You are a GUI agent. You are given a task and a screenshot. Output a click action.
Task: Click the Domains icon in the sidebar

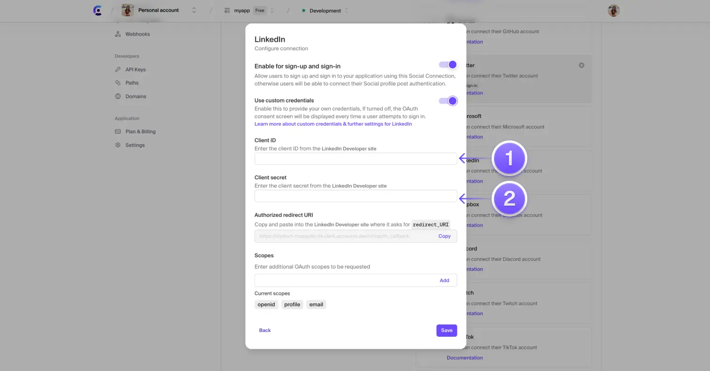point(117,96)
